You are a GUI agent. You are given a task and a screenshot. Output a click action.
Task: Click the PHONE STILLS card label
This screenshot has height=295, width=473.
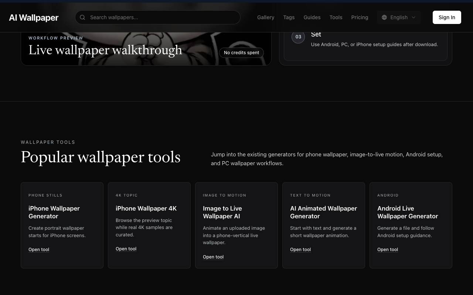[x=45, y=195]
